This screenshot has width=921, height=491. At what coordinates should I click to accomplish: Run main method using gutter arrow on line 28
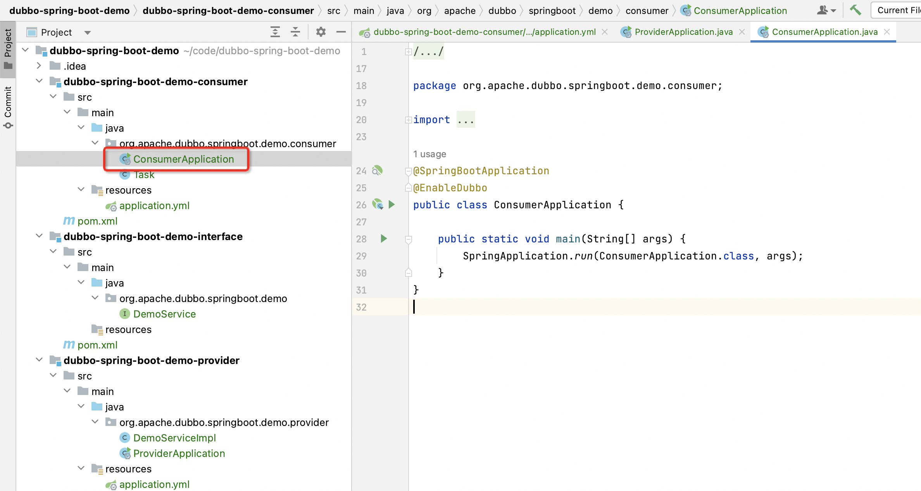[x=384, y=239]
